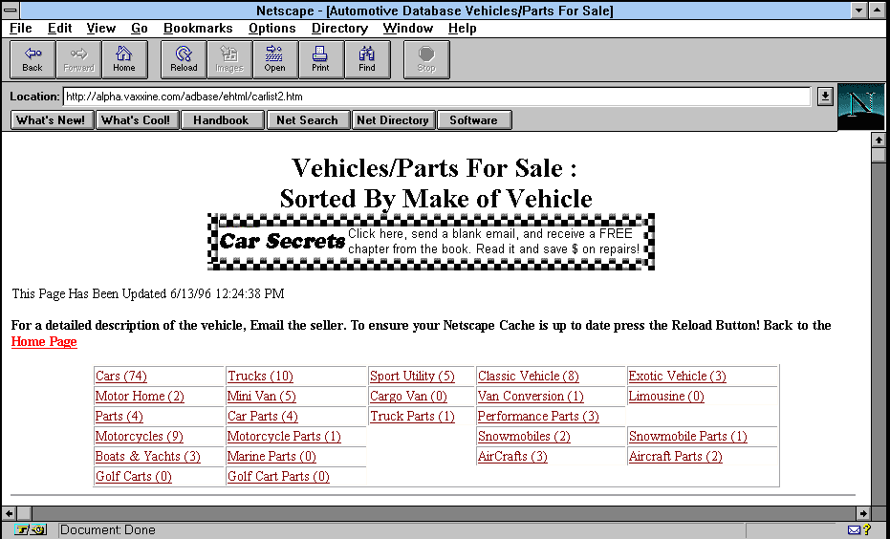Go to Home via toolbar icon
Viewport: 890px width, 539px height.
coord(124,59)
